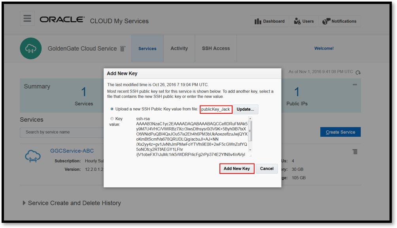The width and height of the screenshot is (397, 228).
Task: Click the publicKey_Jack file field
Action: 216,109
